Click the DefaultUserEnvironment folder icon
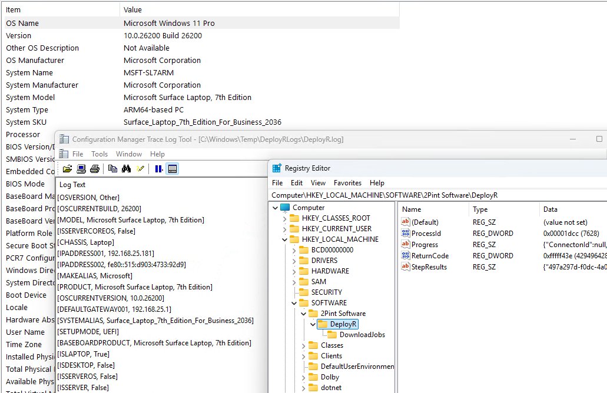This screenshot has height=393, width=607. 313,367
